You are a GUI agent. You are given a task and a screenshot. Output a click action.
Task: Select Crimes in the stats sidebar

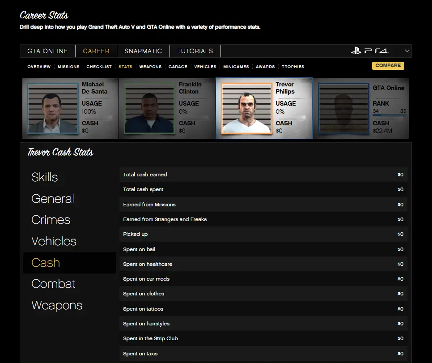pos(51,220)
